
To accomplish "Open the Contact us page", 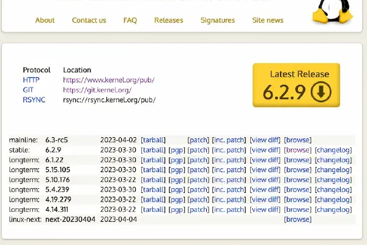I will (89, 20).
